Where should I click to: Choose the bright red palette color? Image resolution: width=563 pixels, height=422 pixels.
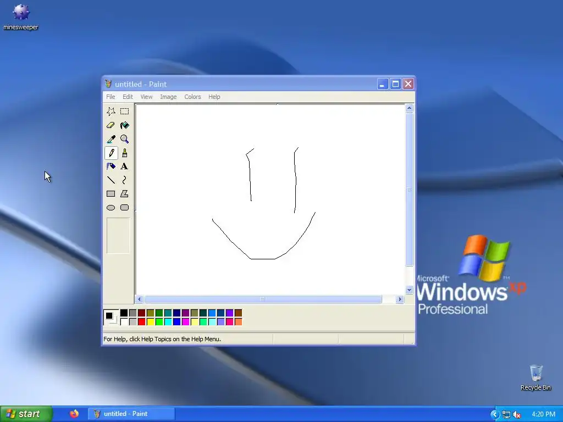click(141, 321)
